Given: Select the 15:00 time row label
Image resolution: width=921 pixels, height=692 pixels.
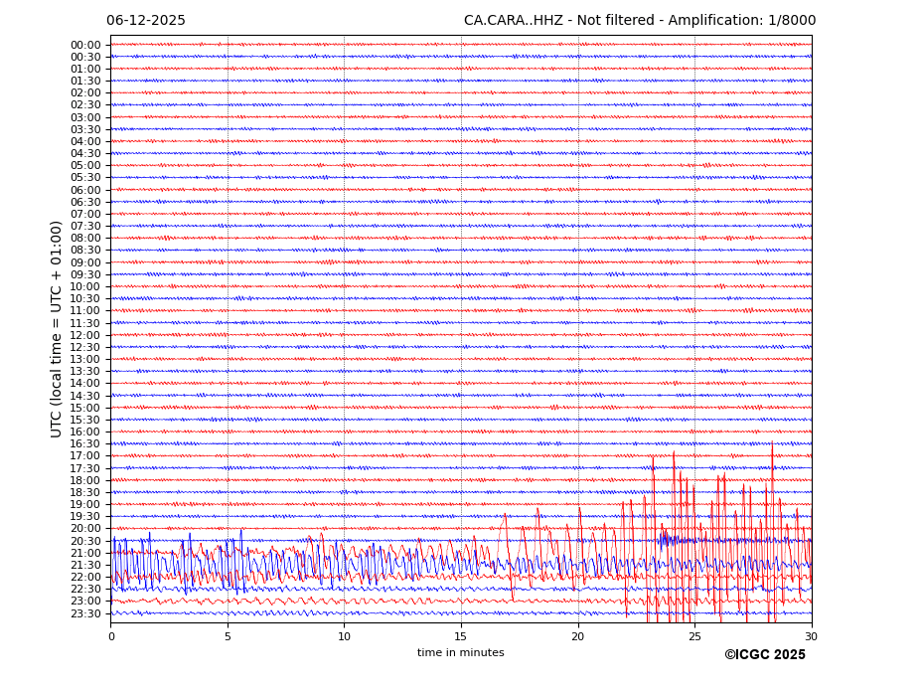Looking at the screenshot, I should [84, 408].
